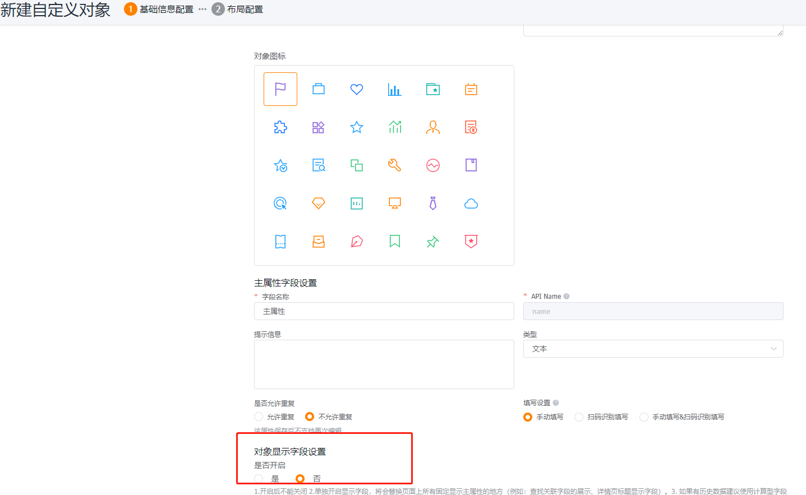Choose 手动填写&扫码识别填写 option
Image resolution: width=806 pixels, height=495 pixels.
(x=644, y=417)
